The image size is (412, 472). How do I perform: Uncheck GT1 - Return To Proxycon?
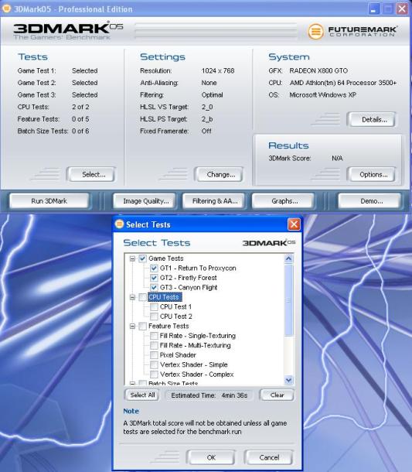154,268
